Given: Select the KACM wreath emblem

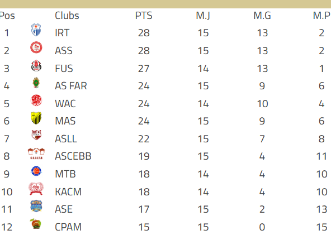Looking at the screenshot, I should (x=36, y=189).
